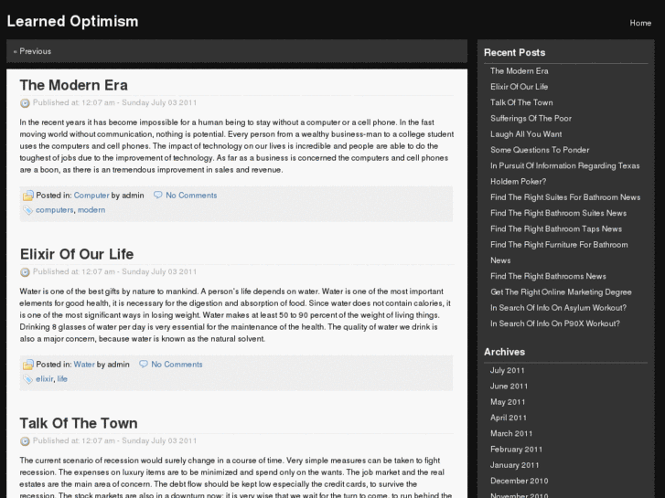Open Talk Of The Town in Recent Posts sidebar
Image resolution: width=665 pixels, height=498 pixels.
(x=521, y=102)
